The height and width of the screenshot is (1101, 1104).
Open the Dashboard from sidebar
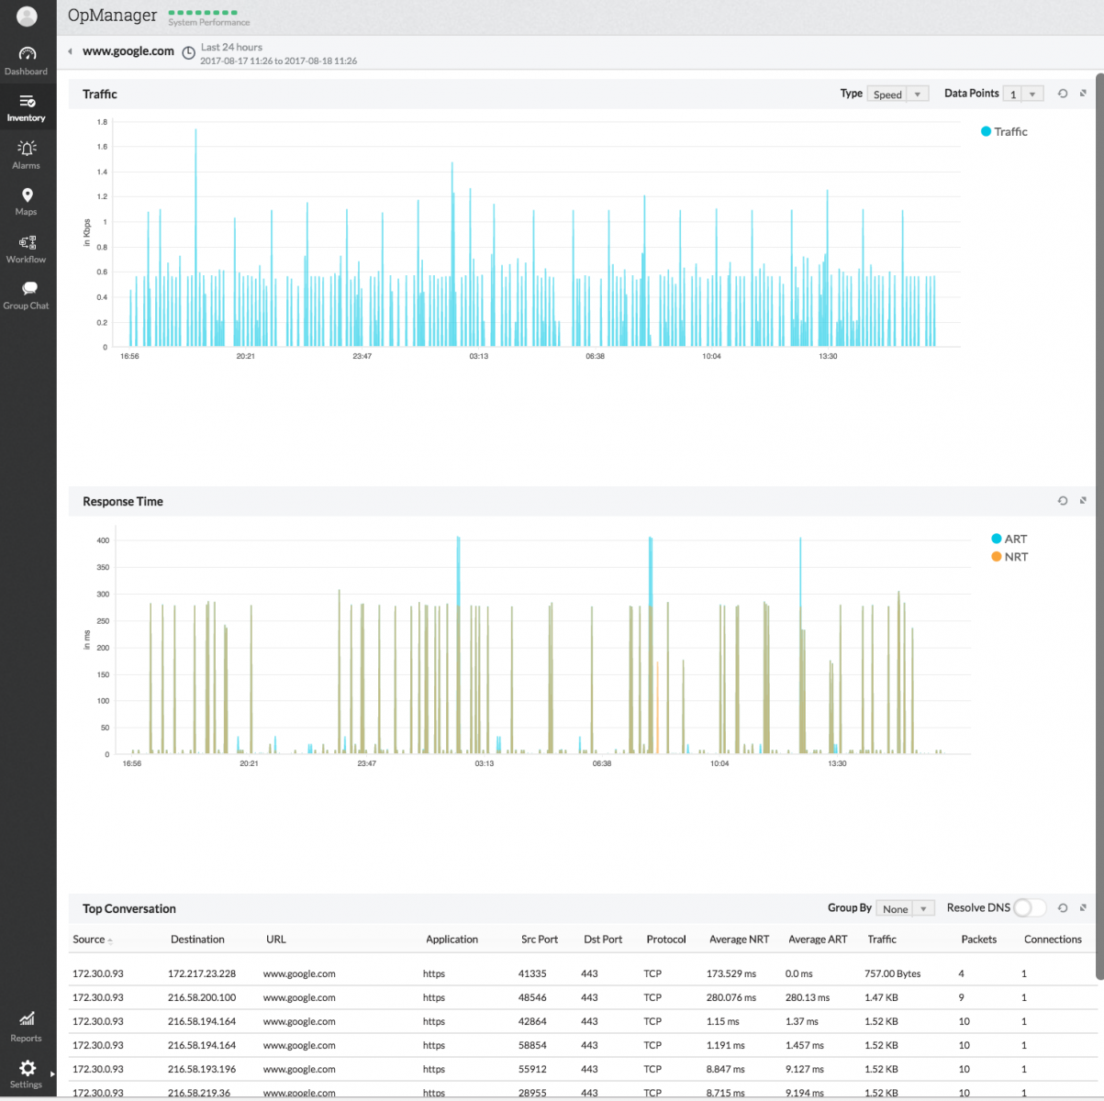point(27,61)
